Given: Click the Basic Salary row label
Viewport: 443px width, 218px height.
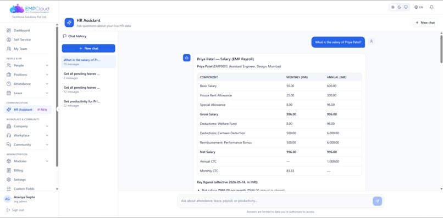Looking at the screenshot, I should (x=208, y=86).
